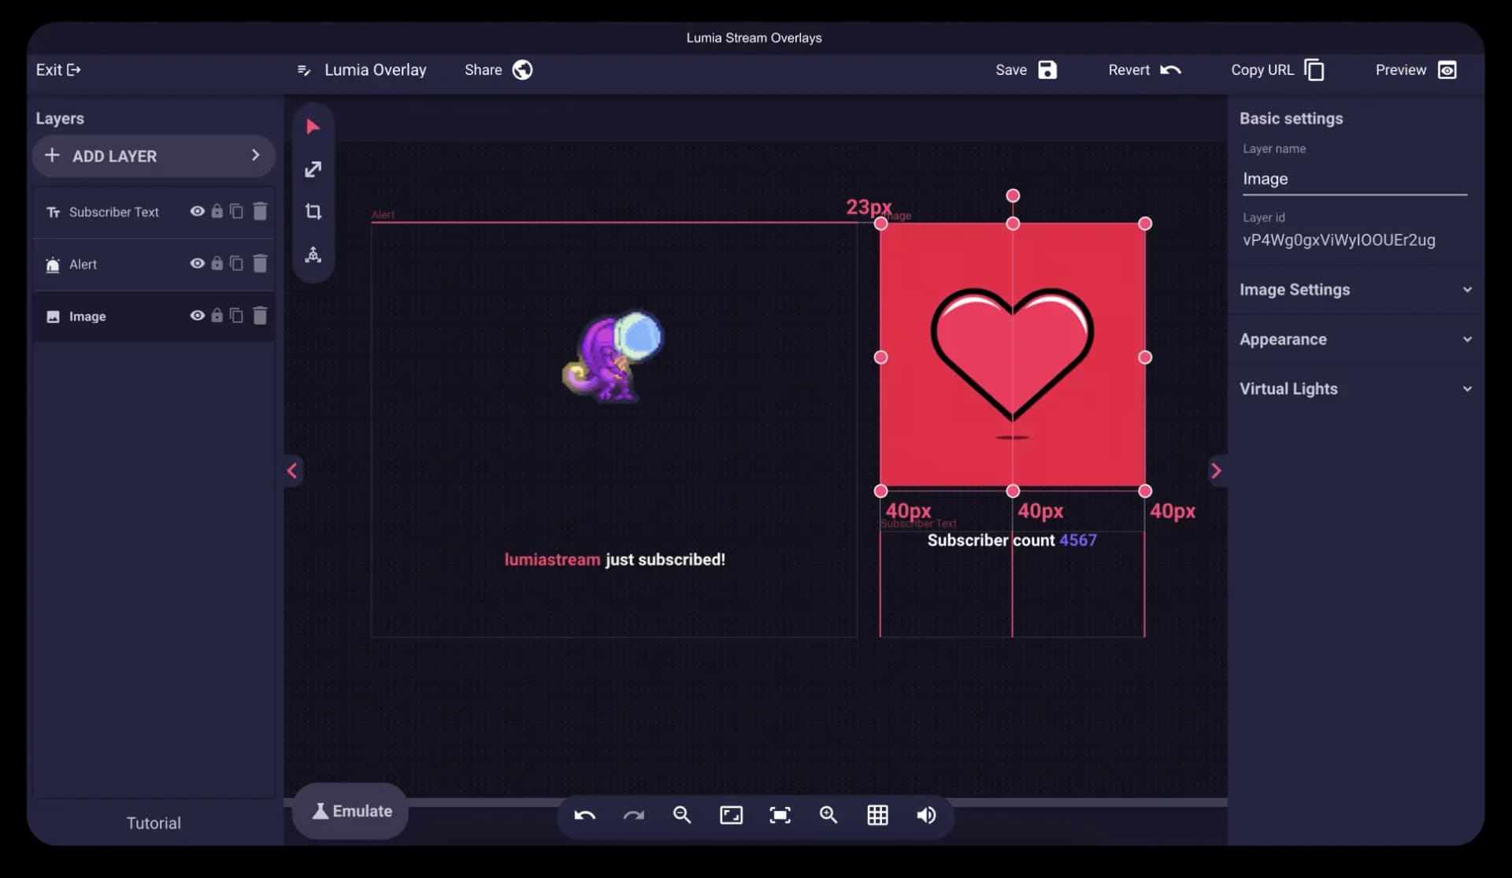The image size is (1512, 878).
Task: Duplicate the Alert layer
Action: pyautogui.click(x=236, y=263)
